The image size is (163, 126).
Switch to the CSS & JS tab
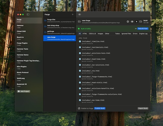coord(92,34)
